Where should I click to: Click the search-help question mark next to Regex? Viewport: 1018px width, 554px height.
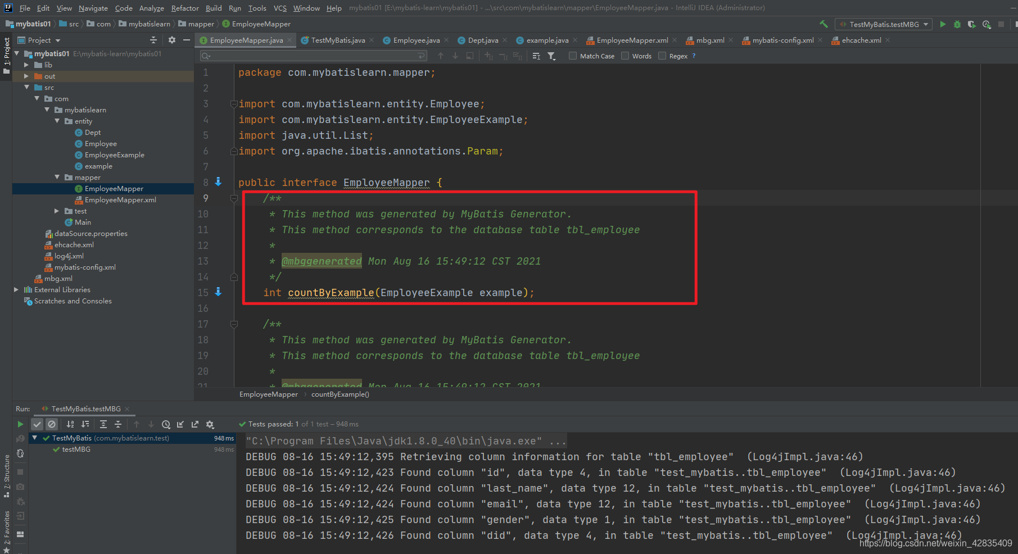(x=694, y=56)
